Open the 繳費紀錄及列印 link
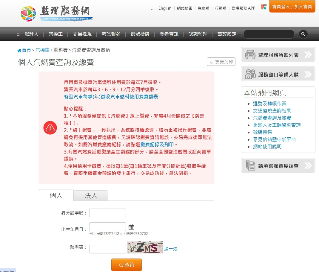The image size is (319, 272). 157,145
